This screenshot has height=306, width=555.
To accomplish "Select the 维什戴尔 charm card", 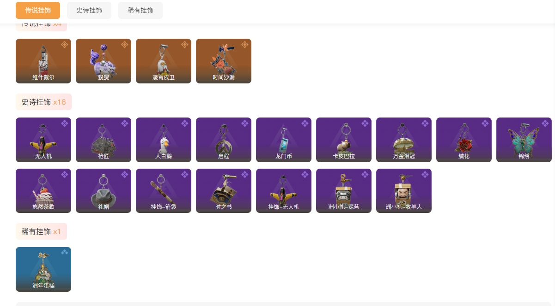I will tap(43, 61).
